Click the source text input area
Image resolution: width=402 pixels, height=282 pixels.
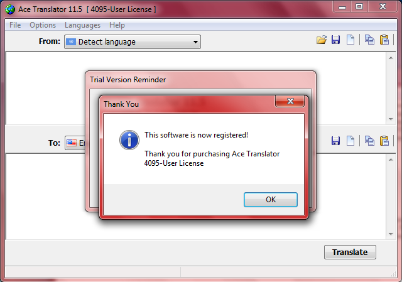[45, 89]
